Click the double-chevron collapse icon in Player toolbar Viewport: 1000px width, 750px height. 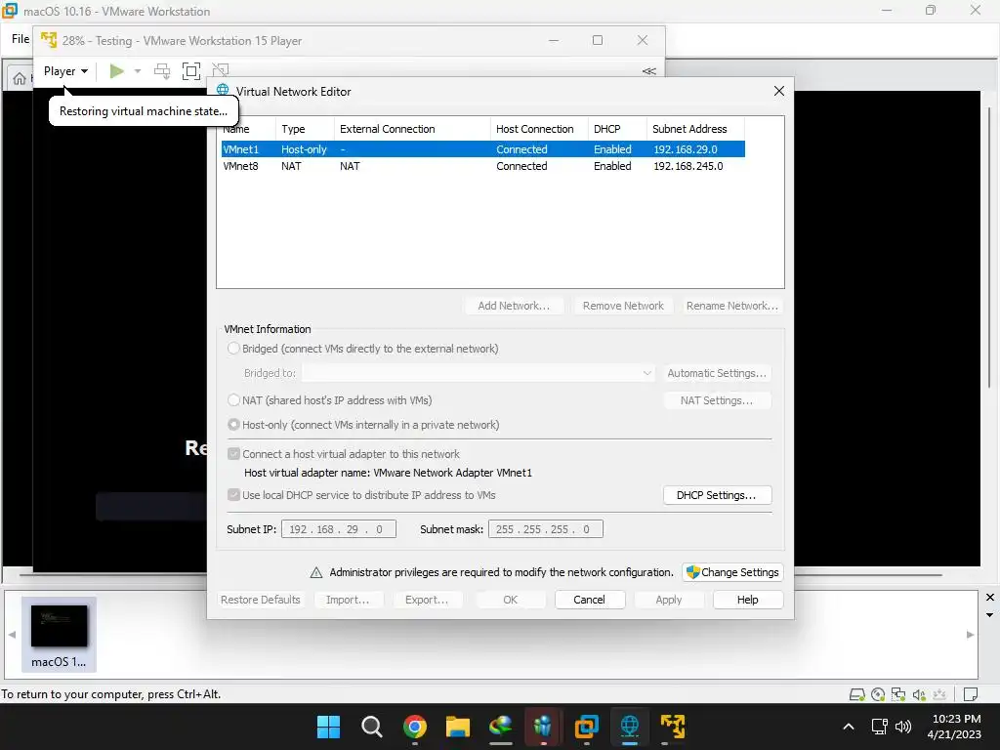click(648, 70)
